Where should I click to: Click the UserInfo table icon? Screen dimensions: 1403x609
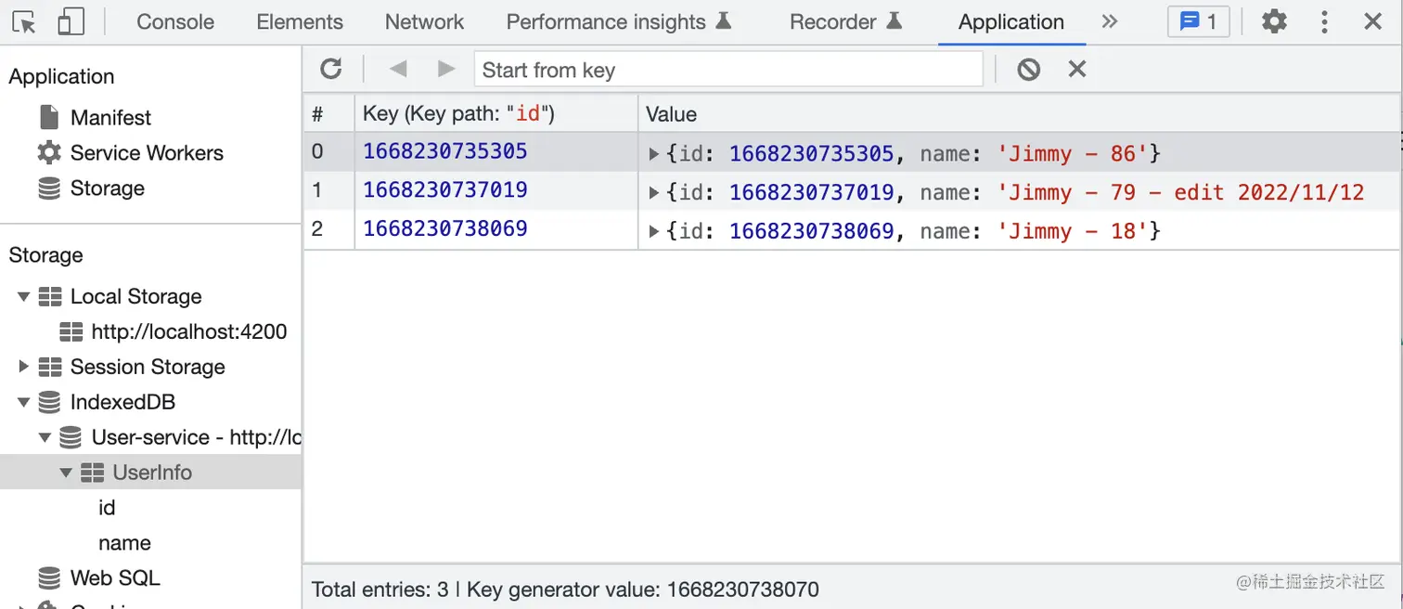coord(92,473)
